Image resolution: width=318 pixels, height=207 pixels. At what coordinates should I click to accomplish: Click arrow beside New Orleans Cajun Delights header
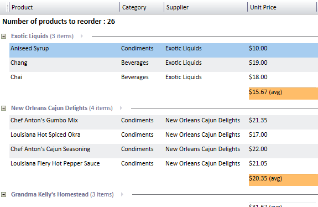click(121, 108)
